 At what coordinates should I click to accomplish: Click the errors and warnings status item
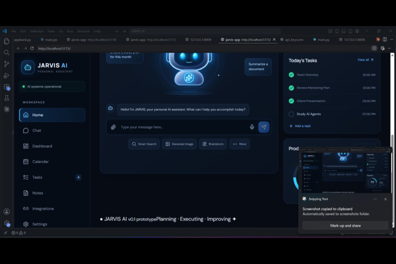[x=19, y=233]
